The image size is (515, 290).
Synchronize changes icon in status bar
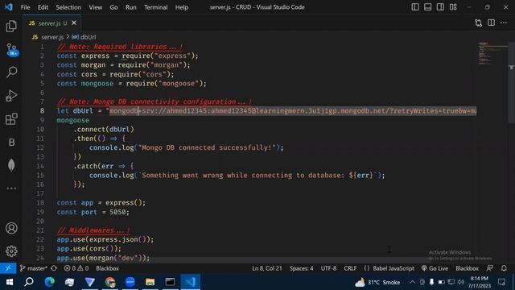tap(54, 268)
